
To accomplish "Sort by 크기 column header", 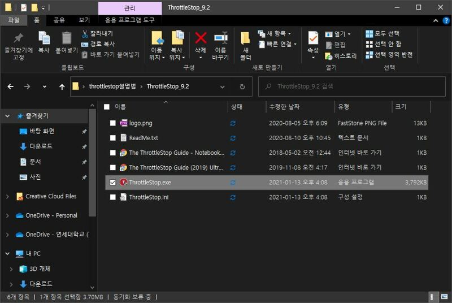I will pyautogui.click(x=411, y=107).
